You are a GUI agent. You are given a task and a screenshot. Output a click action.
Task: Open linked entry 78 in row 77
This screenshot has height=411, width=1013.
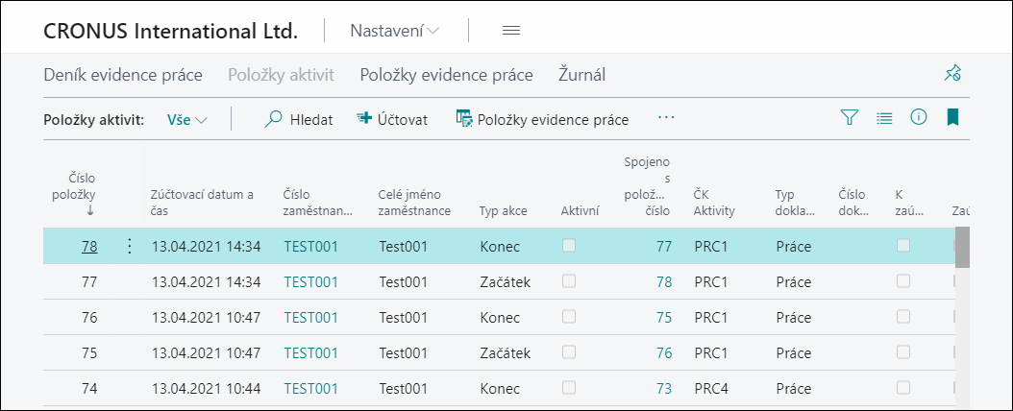click(x=663, y=282)
